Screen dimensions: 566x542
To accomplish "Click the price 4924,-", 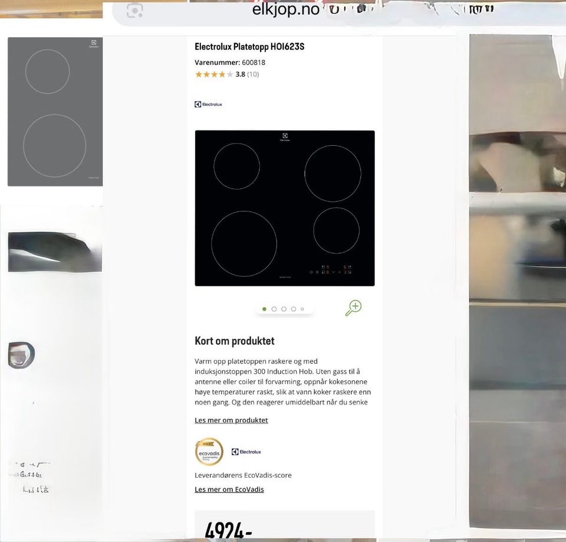I will (228, 530).
